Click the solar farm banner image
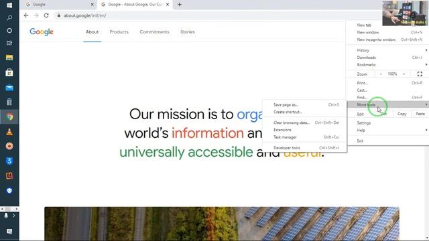Image resolution: width=429 pixels, height=241 pixels. coord(222,224)
